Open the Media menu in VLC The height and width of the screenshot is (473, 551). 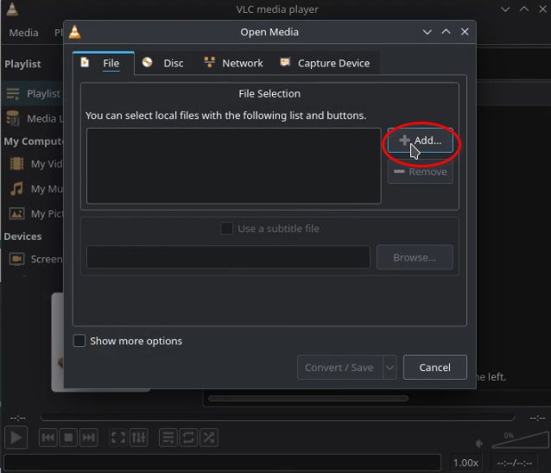pos(23,33)
